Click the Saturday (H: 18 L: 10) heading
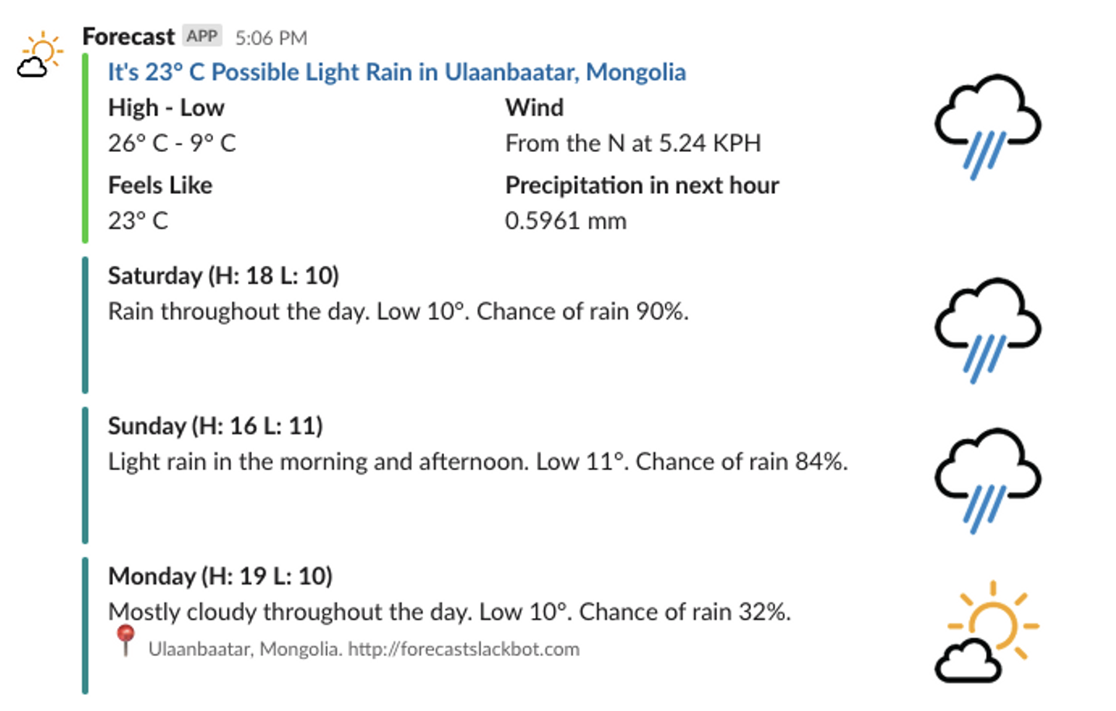This screenshot has width=1116, height=711. pyautogui.click(x=223, y=275)
